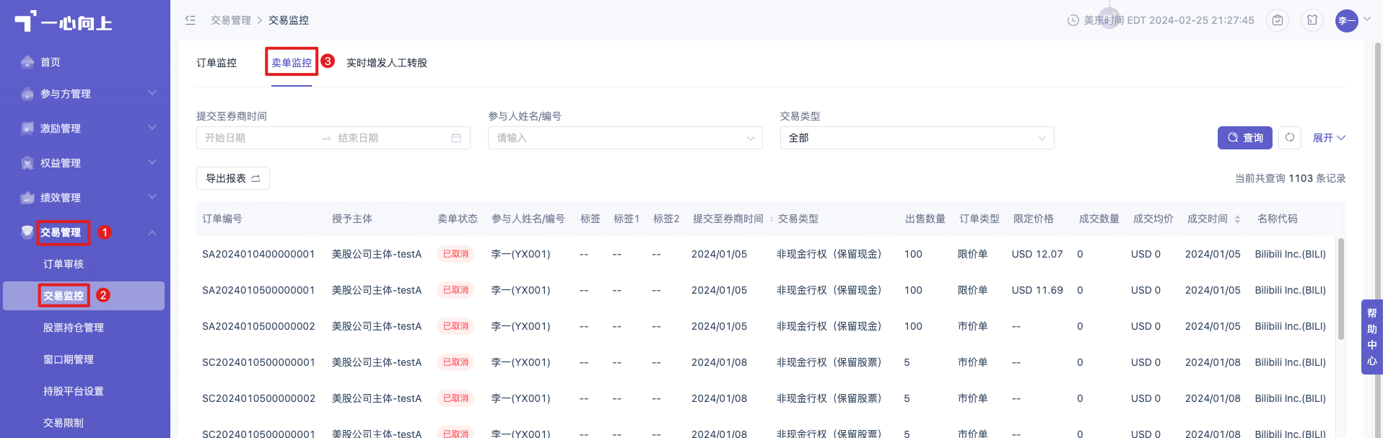This screenshot has height=438, width=1383.
Task: Open the 参与人姓名/编号 dropdown
Action: [x=625, y=138]
